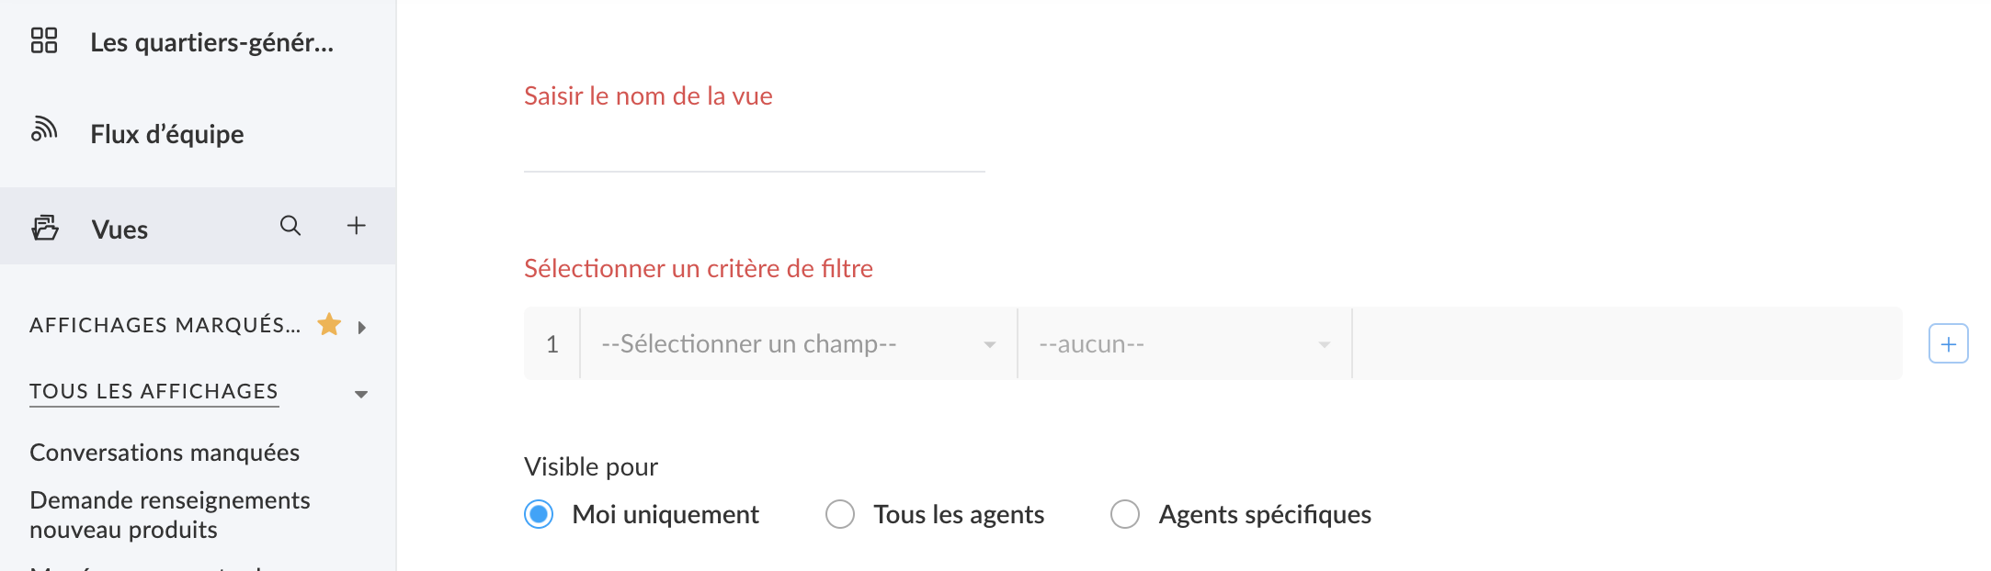This screenshot has height=571, width=1991.
Task: Click the view name input field
Action: coord(754,149)
